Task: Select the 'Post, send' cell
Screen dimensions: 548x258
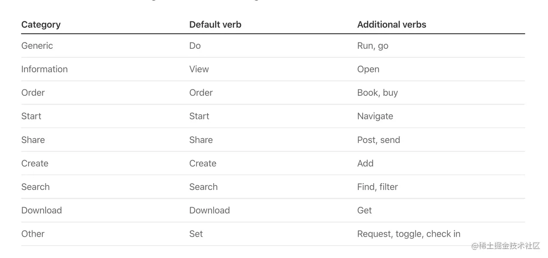Action: 378,140
